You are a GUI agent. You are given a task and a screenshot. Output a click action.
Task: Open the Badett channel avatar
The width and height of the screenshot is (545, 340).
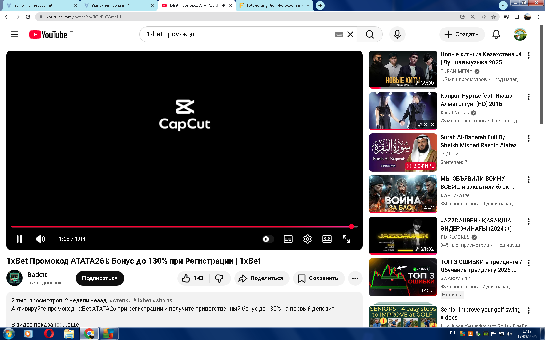click(x=15, y=278)
